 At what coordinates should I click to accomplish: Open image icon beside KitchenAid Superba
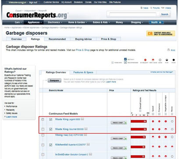(88, 145)
